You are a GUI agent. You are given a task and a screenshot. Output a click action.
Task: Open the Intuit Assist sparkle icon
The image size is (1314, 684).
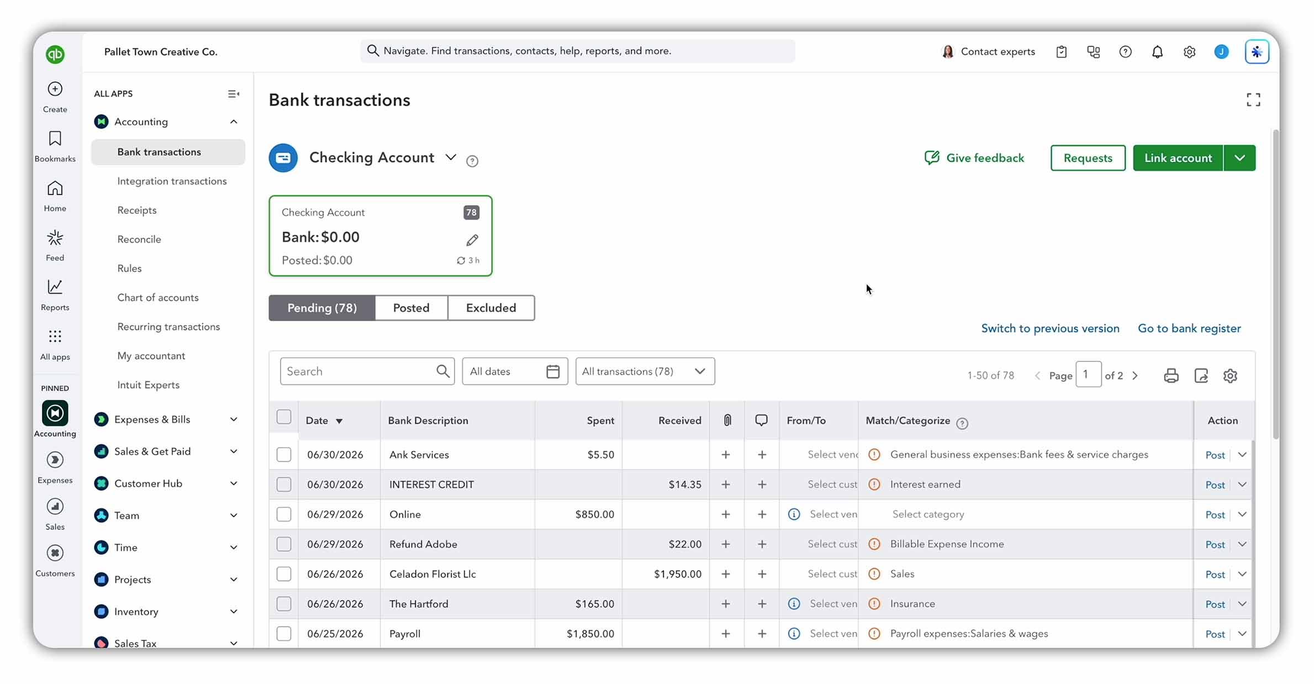[x=1257, y=52]
